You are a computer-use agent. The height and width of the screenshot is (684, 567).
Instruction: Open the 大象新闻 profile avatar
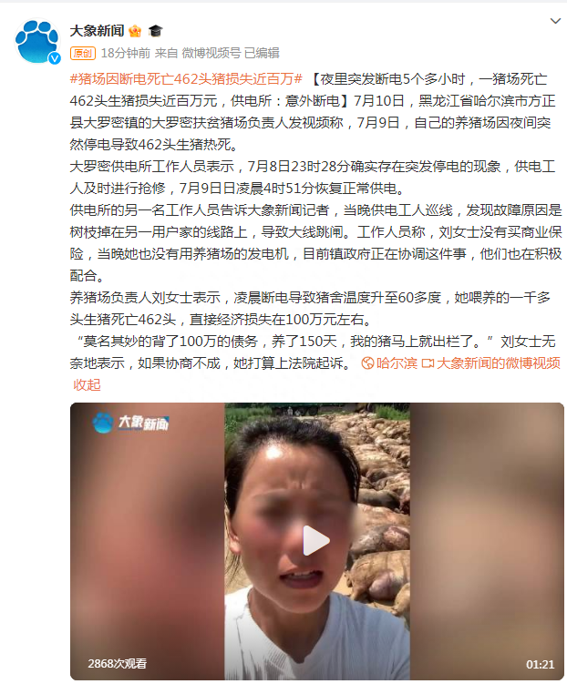[x=37, y=42]
